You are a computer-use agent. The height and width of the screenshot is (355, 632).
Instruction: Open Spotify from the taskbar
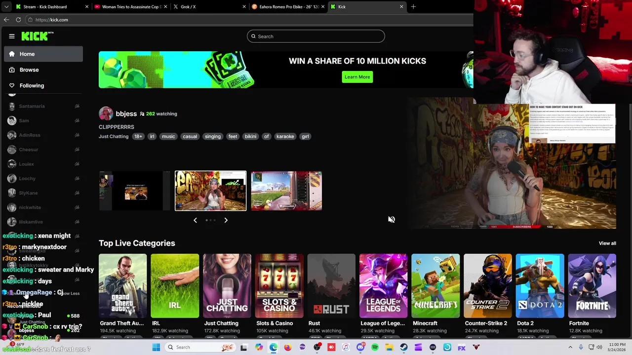(x=375, y=347)
